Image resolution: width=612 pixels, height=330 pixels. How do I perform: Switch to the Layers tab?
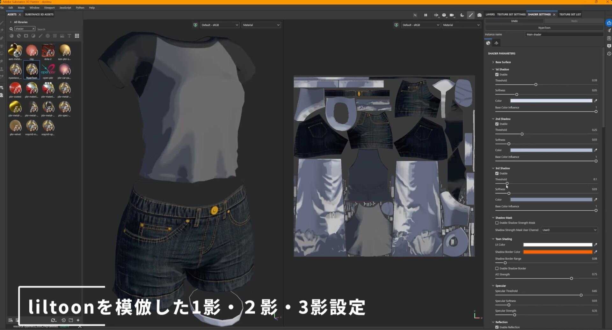coord(490,14)
